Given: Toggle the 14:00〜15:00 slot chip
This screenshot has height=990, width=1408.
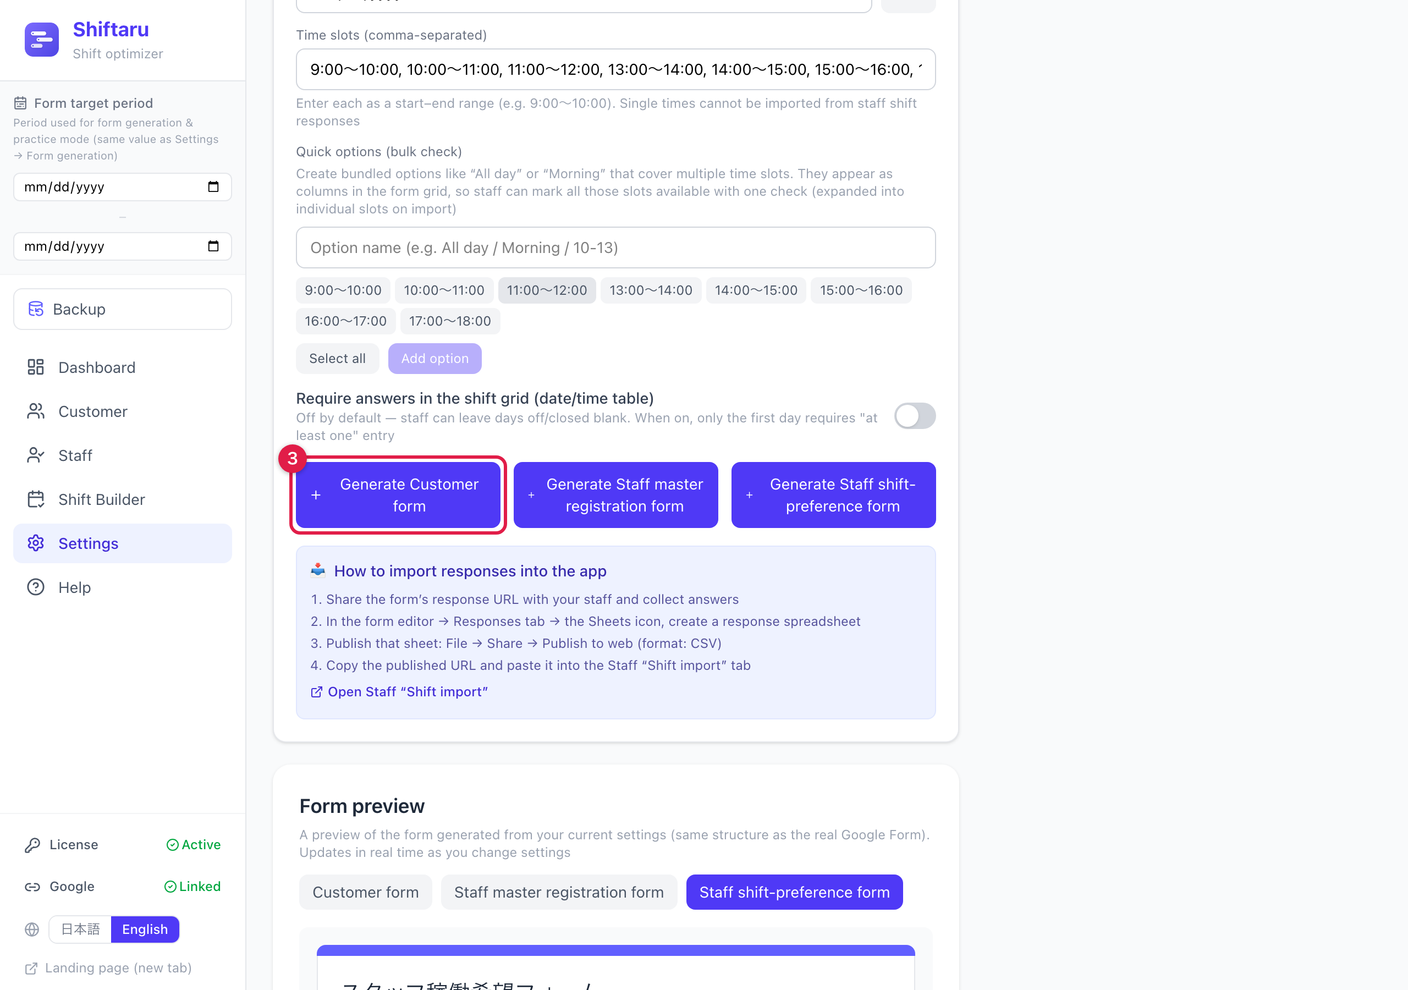Looking at the screenshot, I should pyautogui.click(x=756, y=291).
